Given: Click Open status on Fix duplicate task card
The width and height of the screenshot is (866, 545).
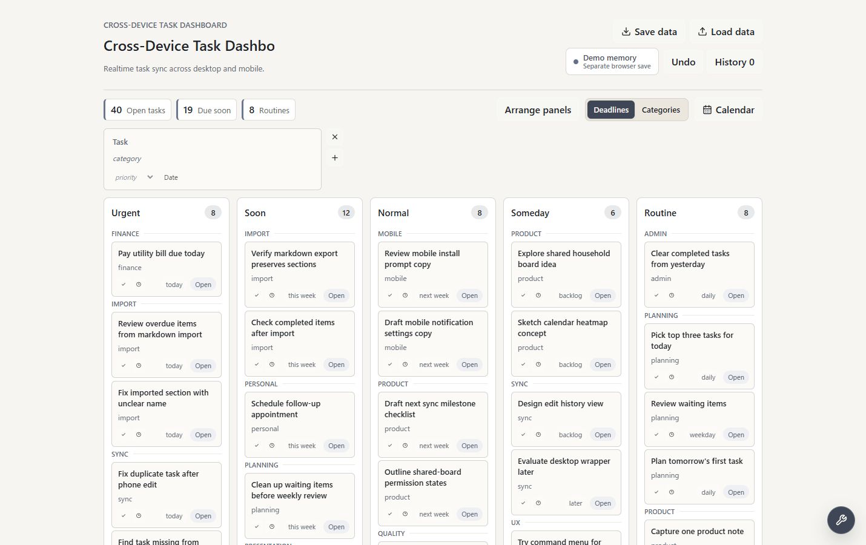Looking at the screenshot, I should coord(203,516).
